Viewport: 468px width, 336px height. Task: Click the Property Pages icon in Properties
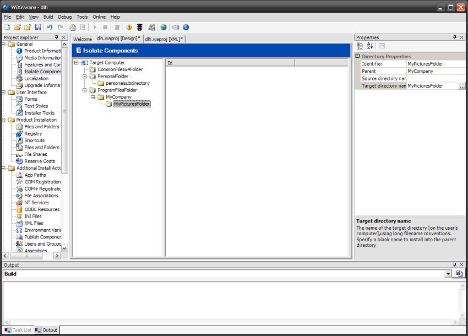pos(382,46)
